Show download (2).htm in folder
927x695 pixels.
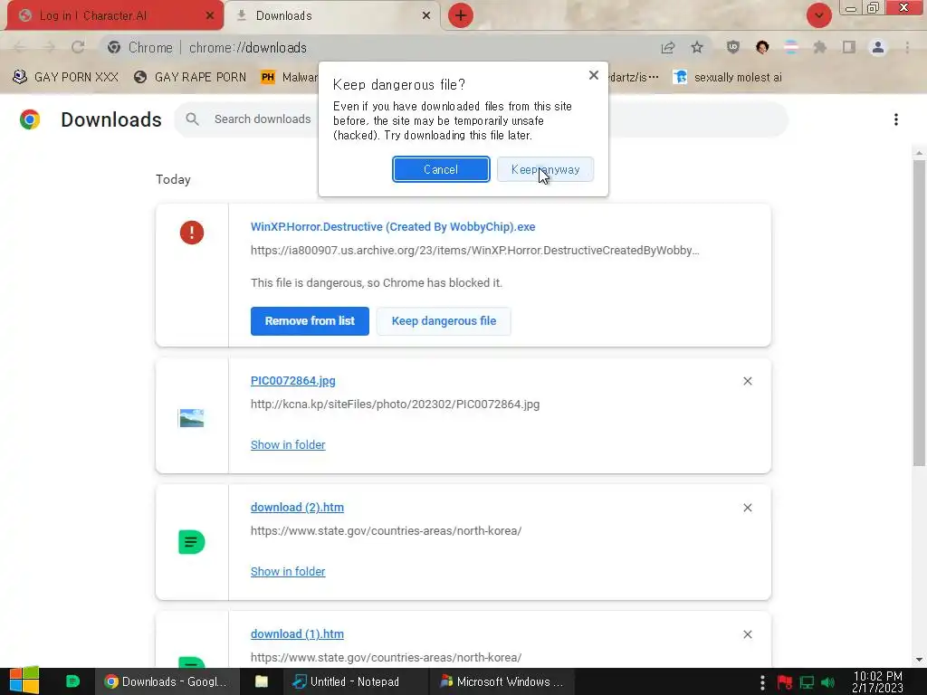[x=288, y=572]
